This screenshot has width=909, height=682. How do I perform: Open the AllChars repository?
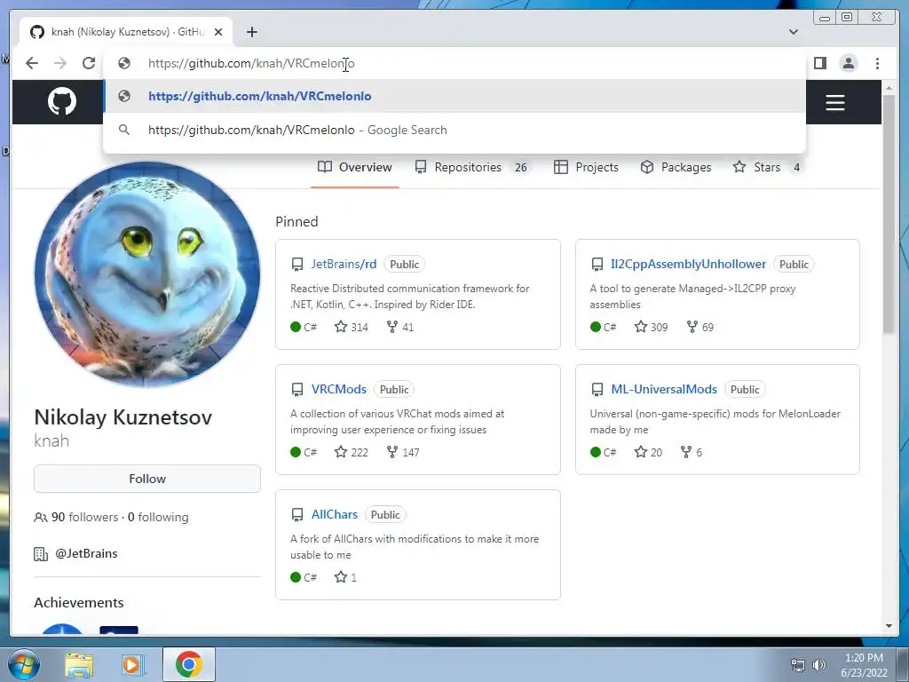click(x=335, y=514)
